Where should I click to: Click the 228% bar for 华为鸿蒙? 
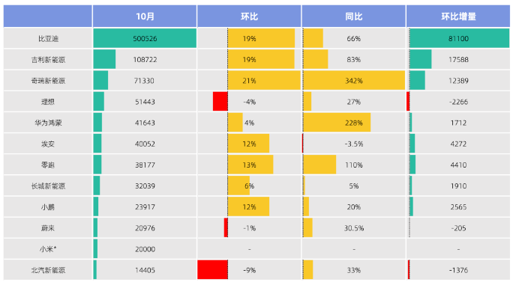337,123
